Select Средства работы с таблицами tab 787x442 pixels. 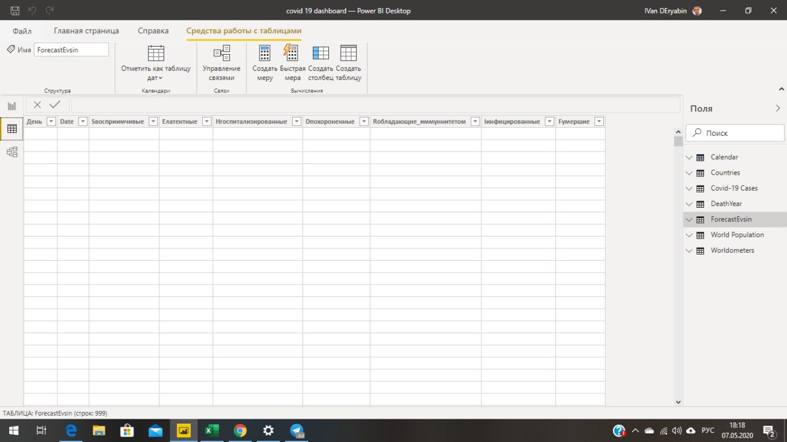click(244, 31)
